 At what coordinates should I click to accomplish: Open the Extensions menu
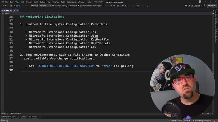pyautogui.click(x=72, y=2)
